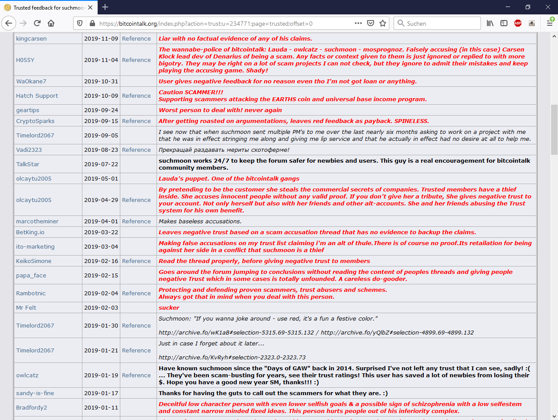558x420 pixels.
Task: Click the date 2019-07-22
Action: [x=101, y=164]
